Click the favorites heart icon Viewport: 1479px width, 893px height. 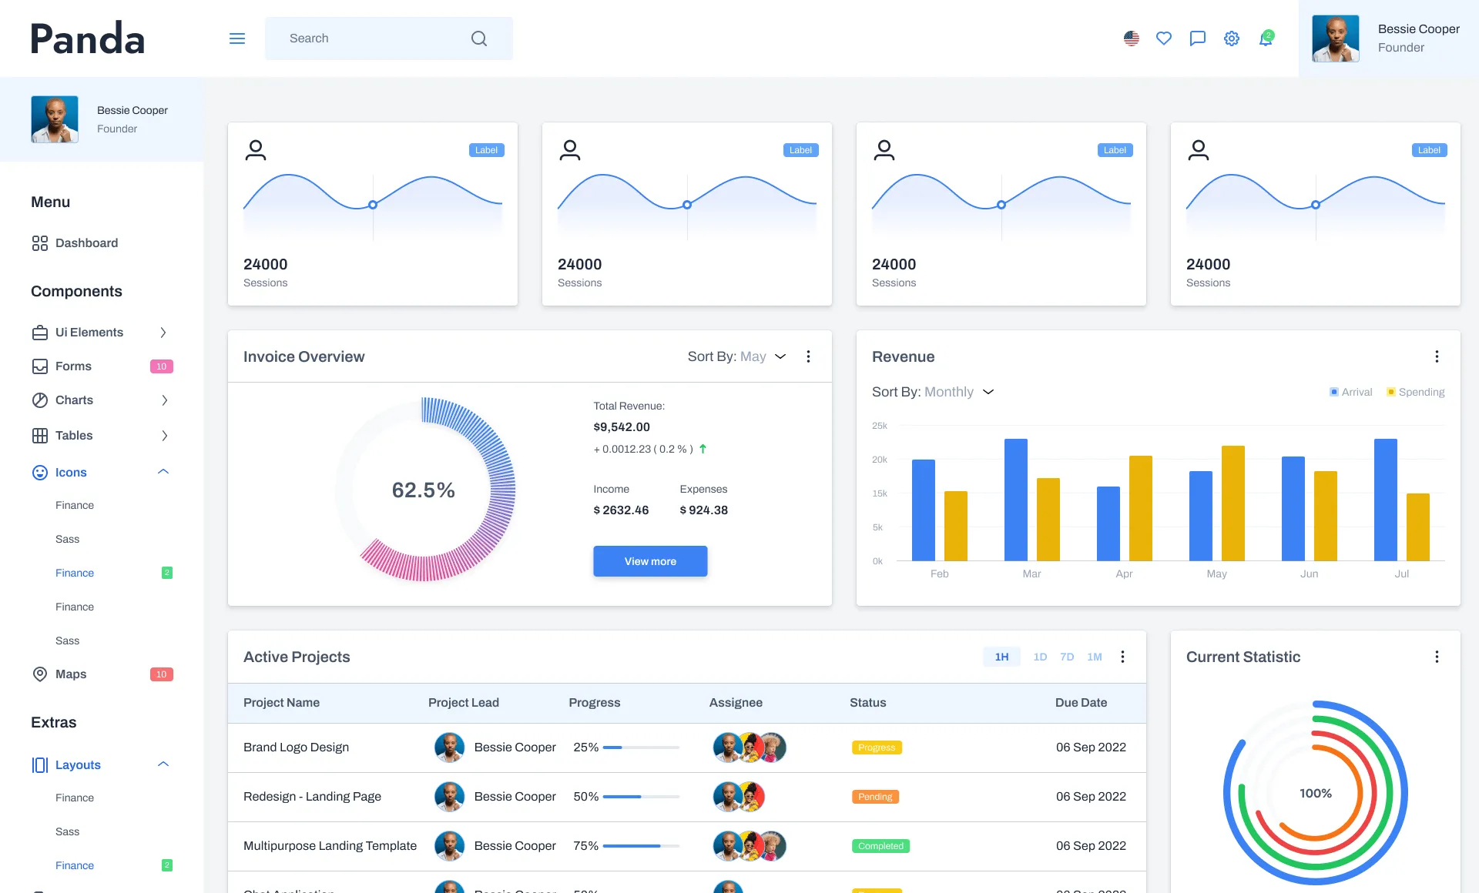tap(1163, 38)
